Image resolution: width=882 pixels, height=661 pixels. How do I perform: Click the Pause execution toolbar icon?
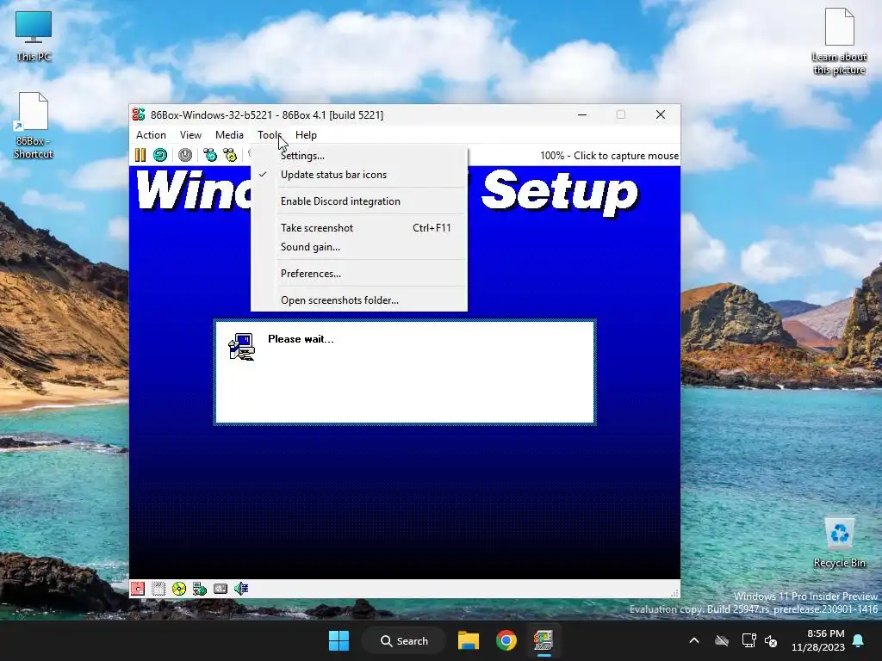(x=140, y=155)
